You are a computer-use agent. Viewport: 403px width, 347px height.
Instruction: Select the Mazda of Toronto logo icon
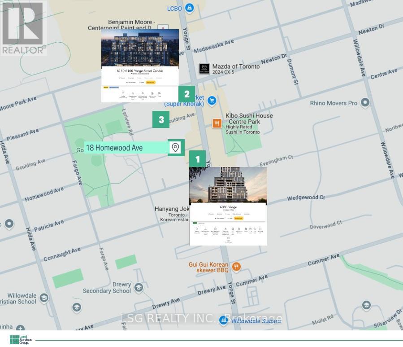click(x=204, y=69)
